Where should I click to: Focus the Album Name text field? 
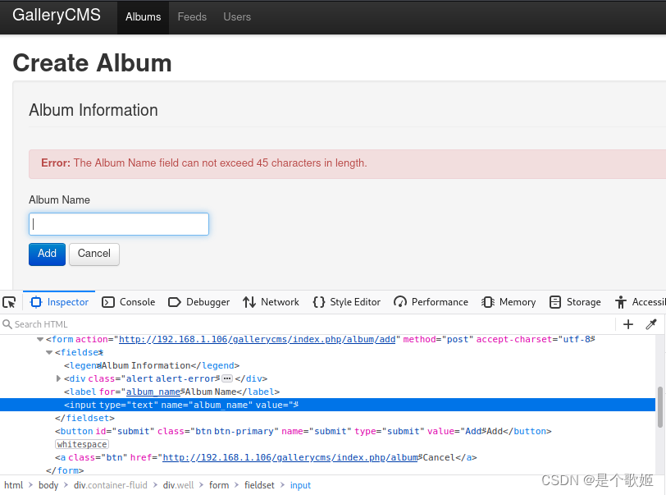pyautogui.click(x=119, y=224)
